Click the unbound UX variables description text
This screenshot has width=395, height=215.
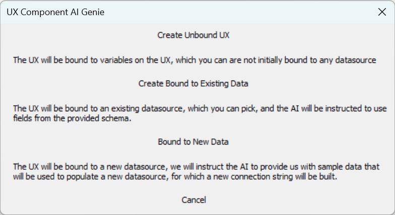(194, 60)
